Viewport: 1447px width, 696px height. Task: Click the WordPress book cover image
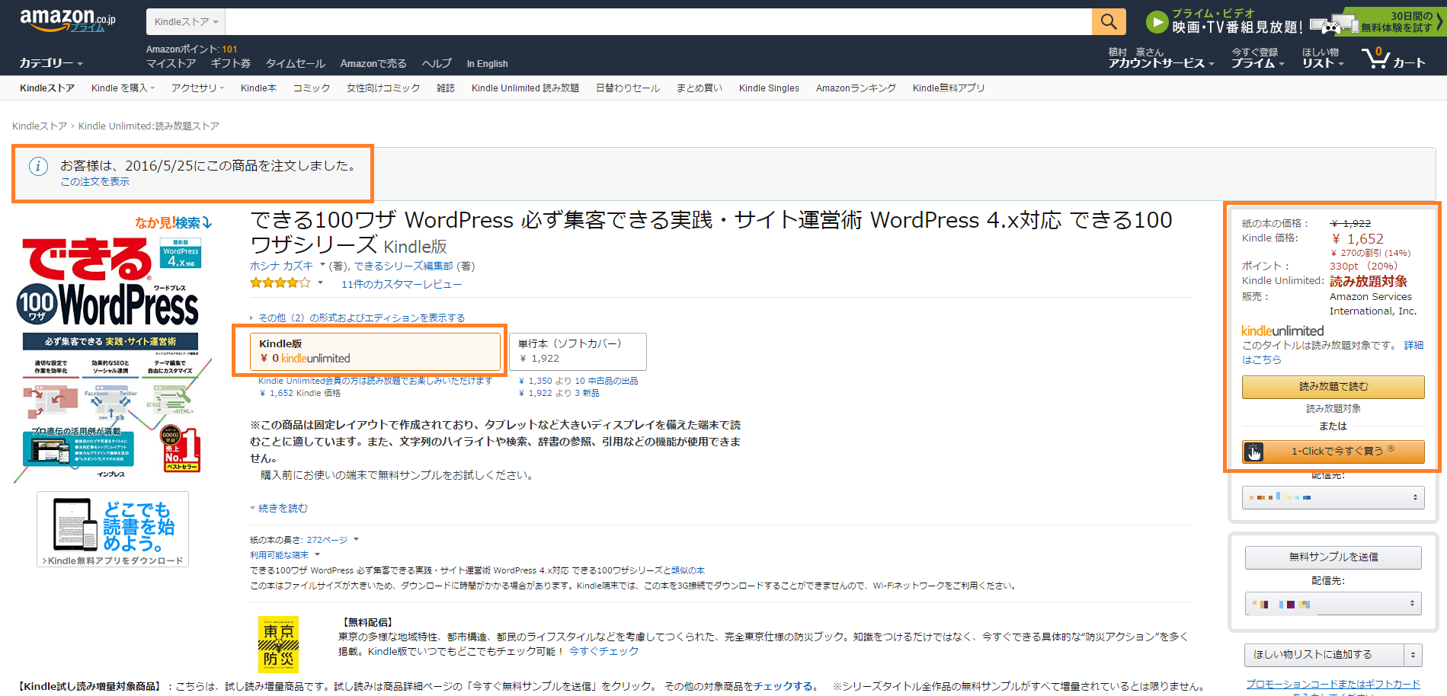pos(112,358)
